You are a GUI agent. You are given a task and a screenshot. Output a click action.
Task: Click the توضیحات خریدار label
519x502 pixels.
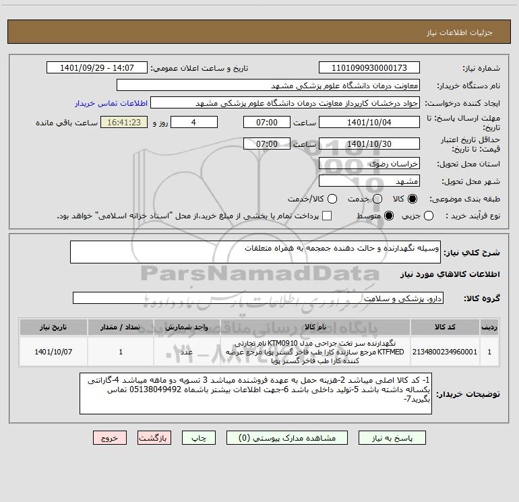[468, 394]
